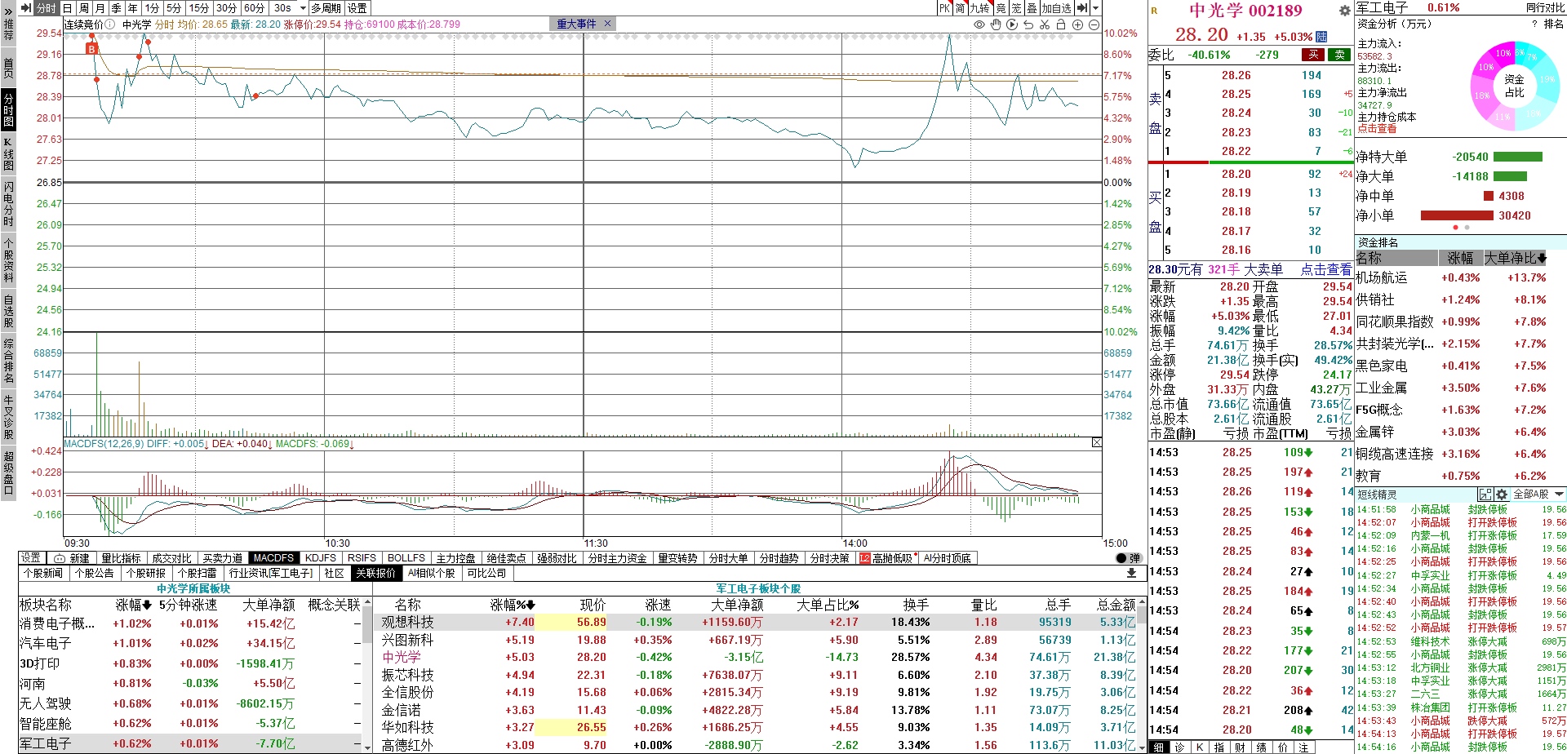Click the gear icon in 短线精灵 header
Viewport: 1567px width, 754px height.
(1501, 495)
